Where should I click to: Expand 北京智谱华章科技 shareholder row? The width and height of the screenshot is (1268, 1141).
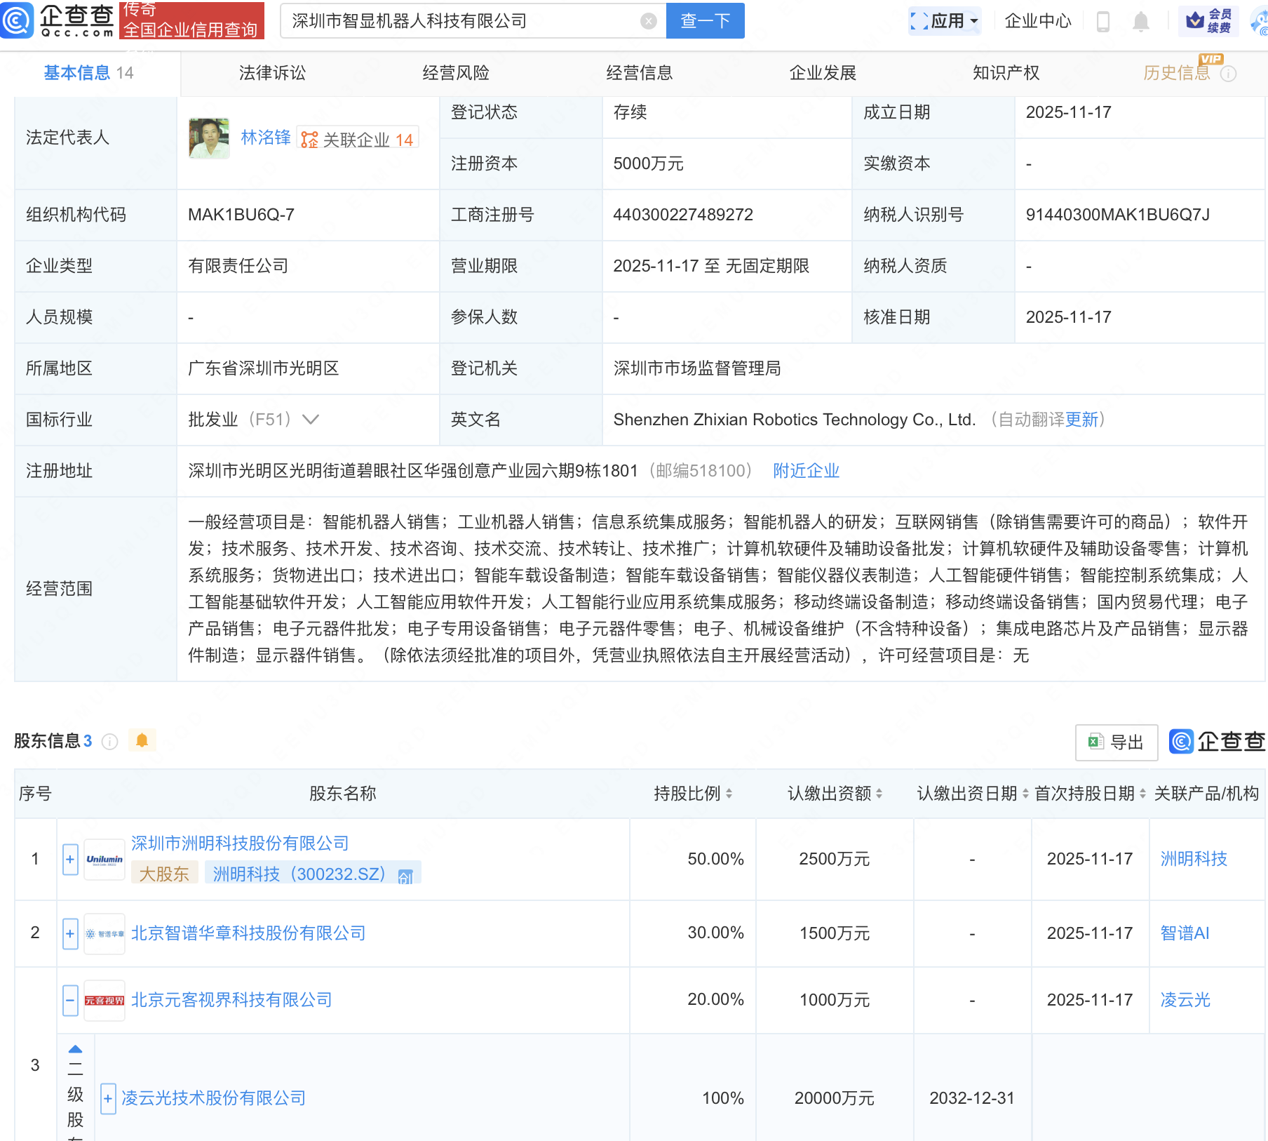[70, 934]
